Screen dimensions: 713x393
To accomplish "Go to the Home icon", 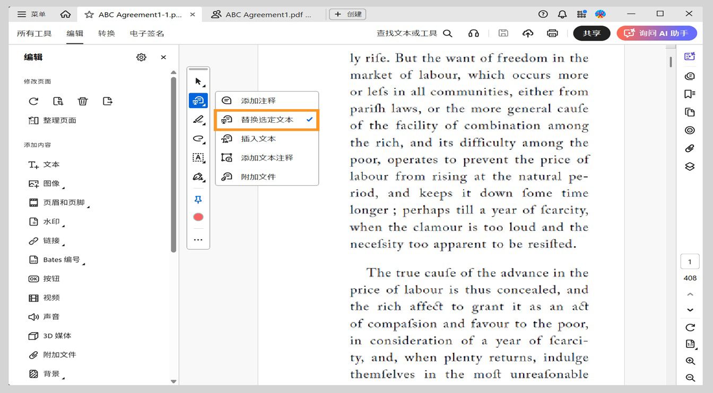I will (65, 14).
